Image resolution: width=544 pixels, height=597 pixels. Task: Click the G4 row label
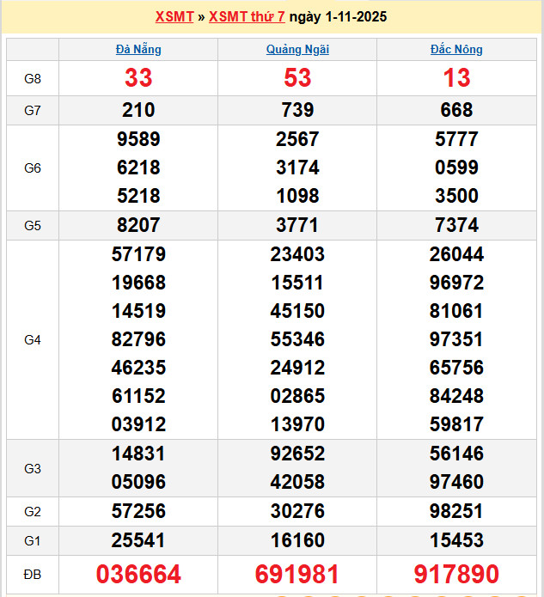(x=33, y=339)
